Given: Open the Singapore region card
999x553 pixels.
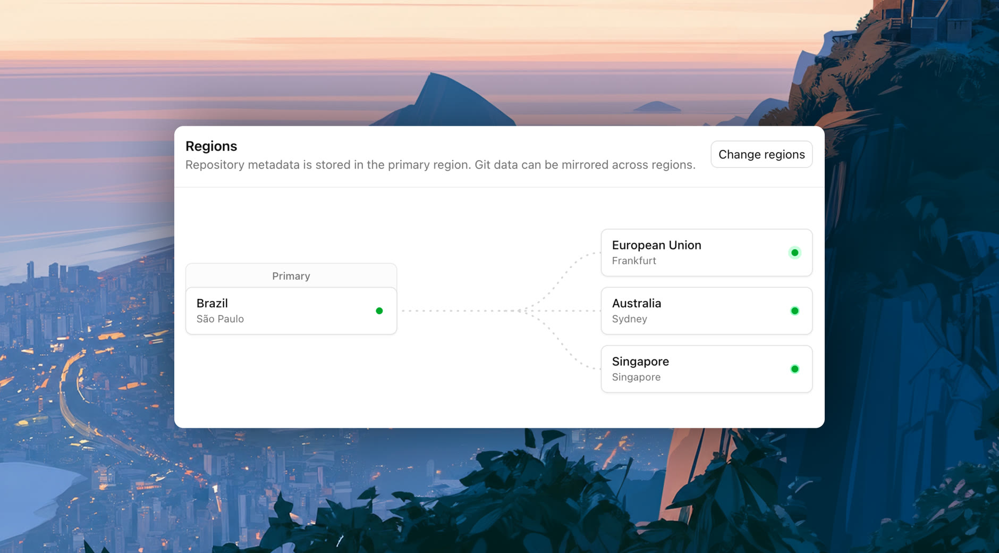Looking at the screenshot, I should tap(707, 369).
